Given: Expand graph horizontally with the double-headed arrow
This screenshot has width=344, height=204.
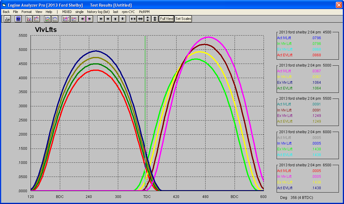Looking at the screenshot, I should tap(140, 19).
